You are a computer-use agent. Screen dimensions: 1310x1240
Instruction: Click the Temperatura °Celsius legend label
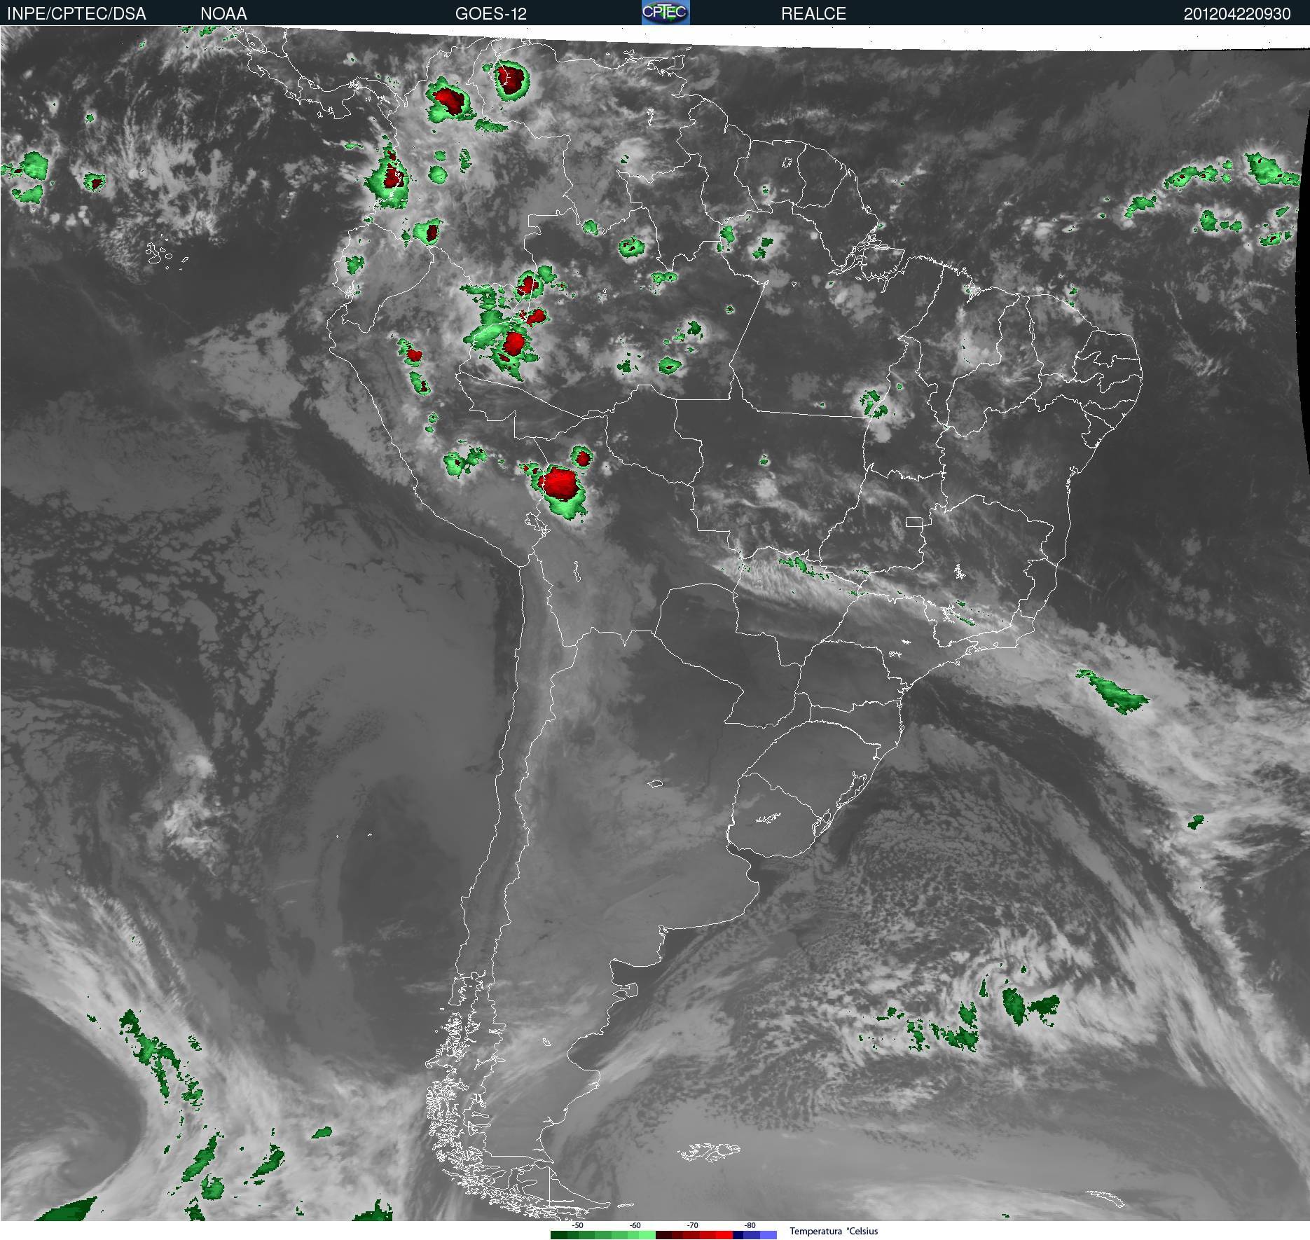pyautogui.click(x=834, y=1231)
